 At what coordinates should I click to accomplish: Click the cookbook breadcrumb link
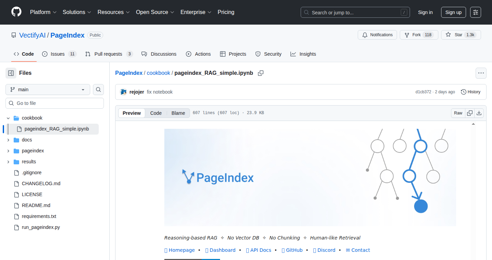click(159, 73)
